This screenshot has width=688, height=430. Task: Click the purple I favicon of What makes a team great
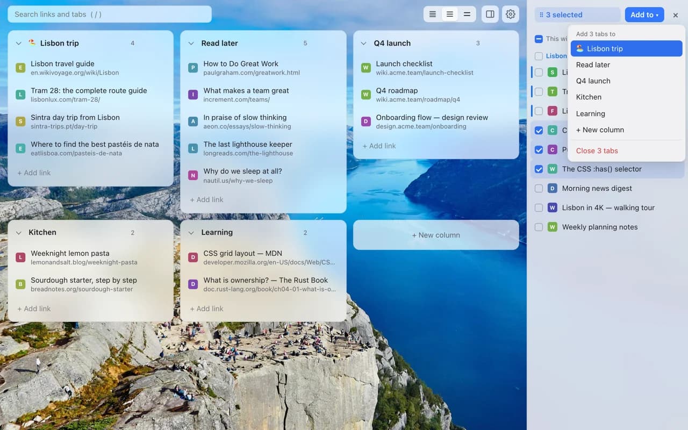193,95
